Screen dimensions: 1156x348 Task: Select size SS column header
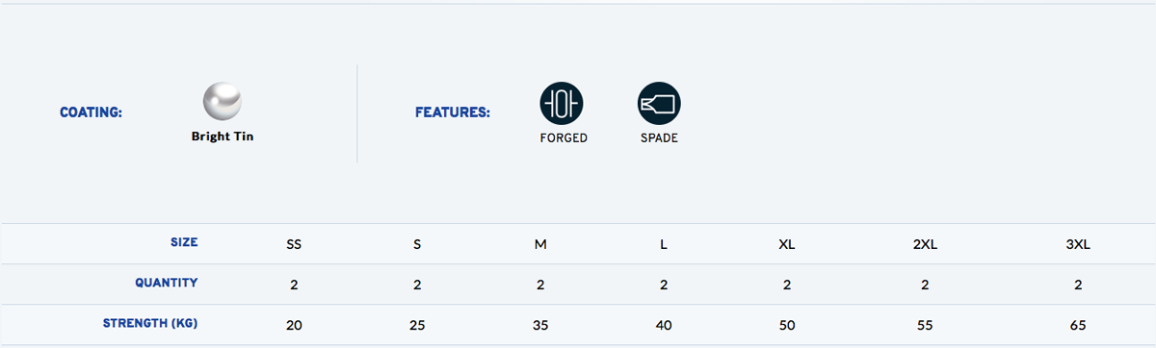294,244
